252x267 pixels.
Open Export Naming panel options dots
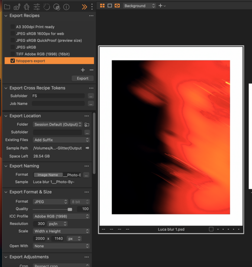[87, 166]
